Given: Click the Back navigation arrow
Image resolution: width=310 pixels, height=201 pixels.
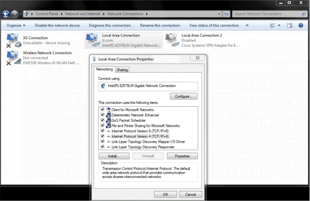Looking at the screenshot, I should coord(6,14).
